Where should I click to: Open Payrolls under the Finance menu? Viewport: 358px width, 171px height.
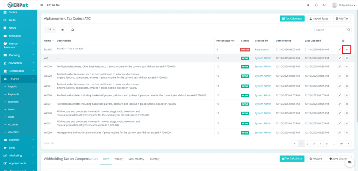(13, 87)
